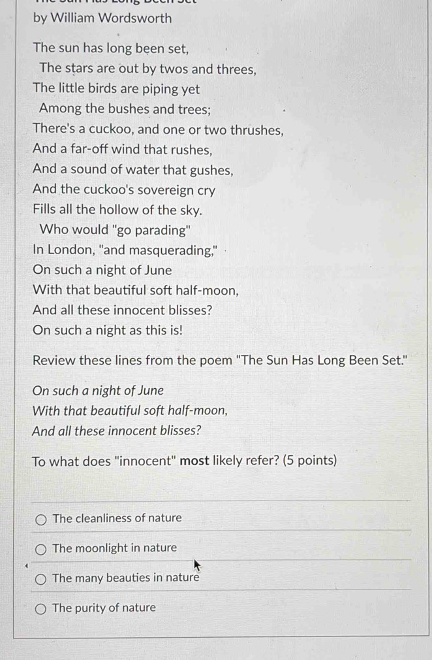Select the radio button for "The cleanliness of nature"
The image size is (432, 660).
[40, 520]
